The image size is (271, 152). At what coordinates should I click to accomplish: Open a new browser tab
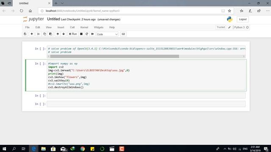(x=56, y=3)
